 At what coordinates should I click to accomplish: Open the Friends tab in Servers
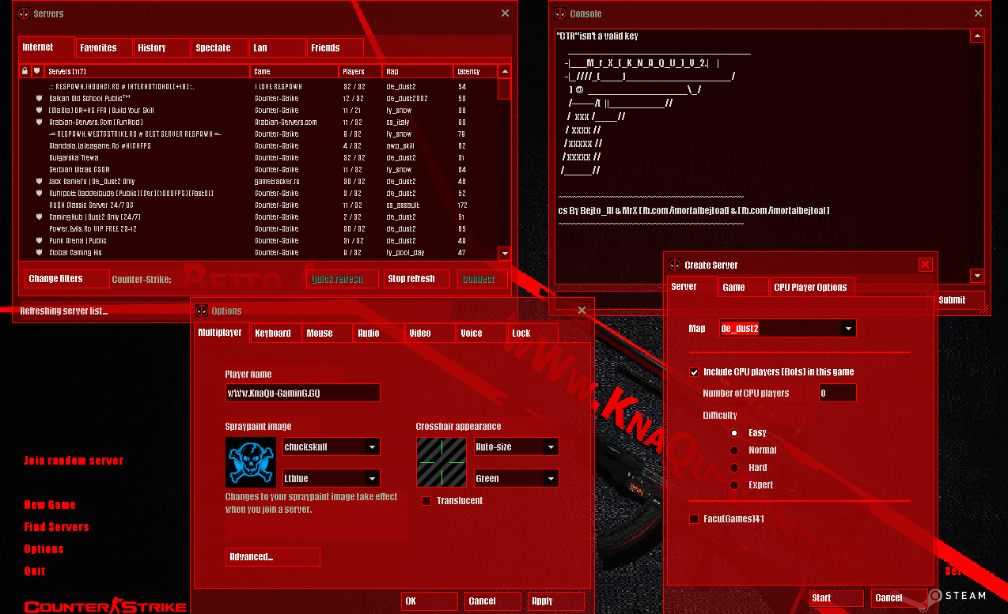click(x=335, y=48)
